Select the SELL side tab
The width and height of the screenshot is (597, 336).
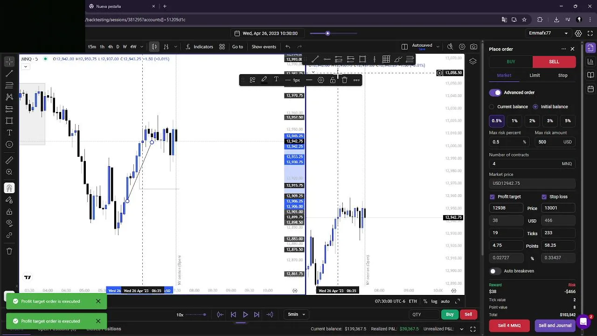(554, 62)
